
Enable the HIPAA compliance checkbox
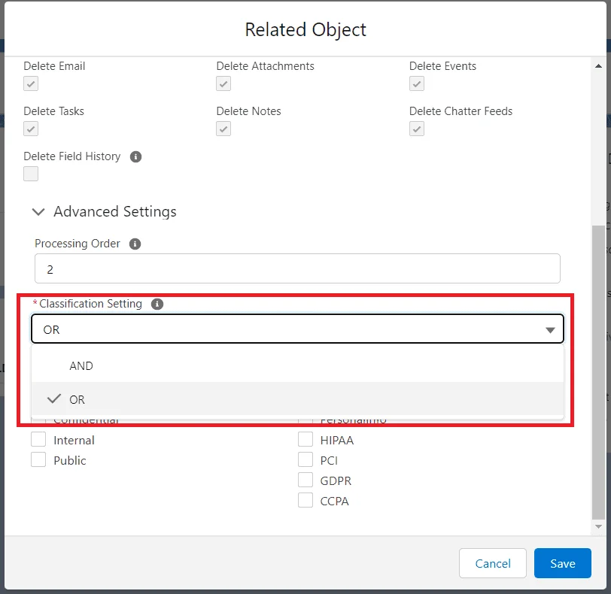pos(305,439)
